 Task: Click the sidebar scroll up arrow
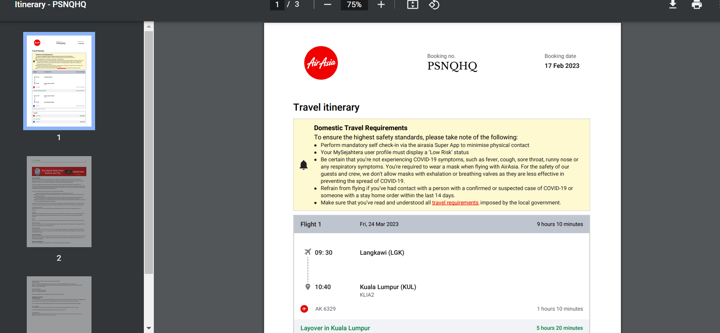point(149,26)
